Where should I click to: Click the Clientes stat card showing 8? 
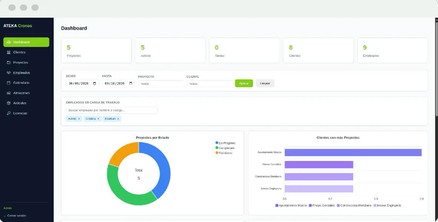coord(319,50)
